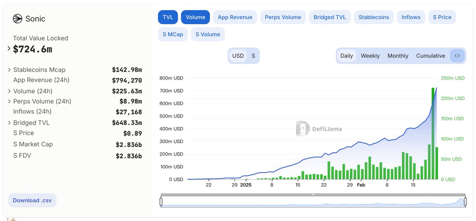Select the Monthly interval
Image resolution: width=476 pixels, height=221 pixels.
coord(398,56)
